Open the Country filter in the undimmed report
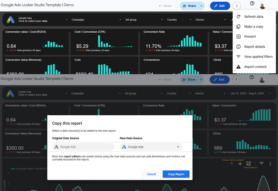This screenshot has height=191, width=278. pyautogui.click(x=179, y=20)
